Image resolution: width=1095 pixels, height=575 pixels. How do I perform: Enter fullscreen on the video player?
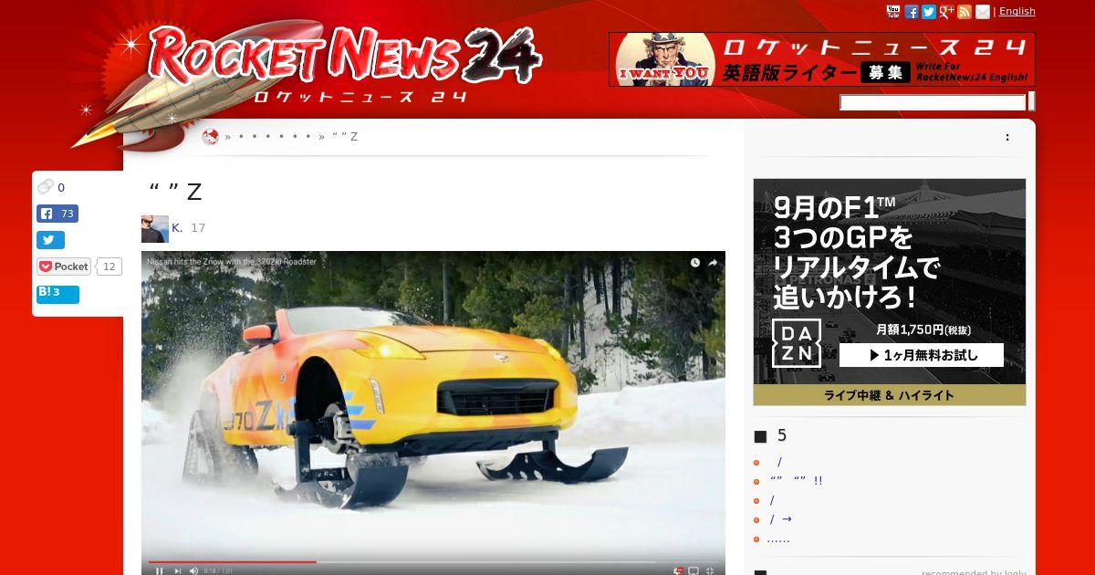click(x=710, y=571)
